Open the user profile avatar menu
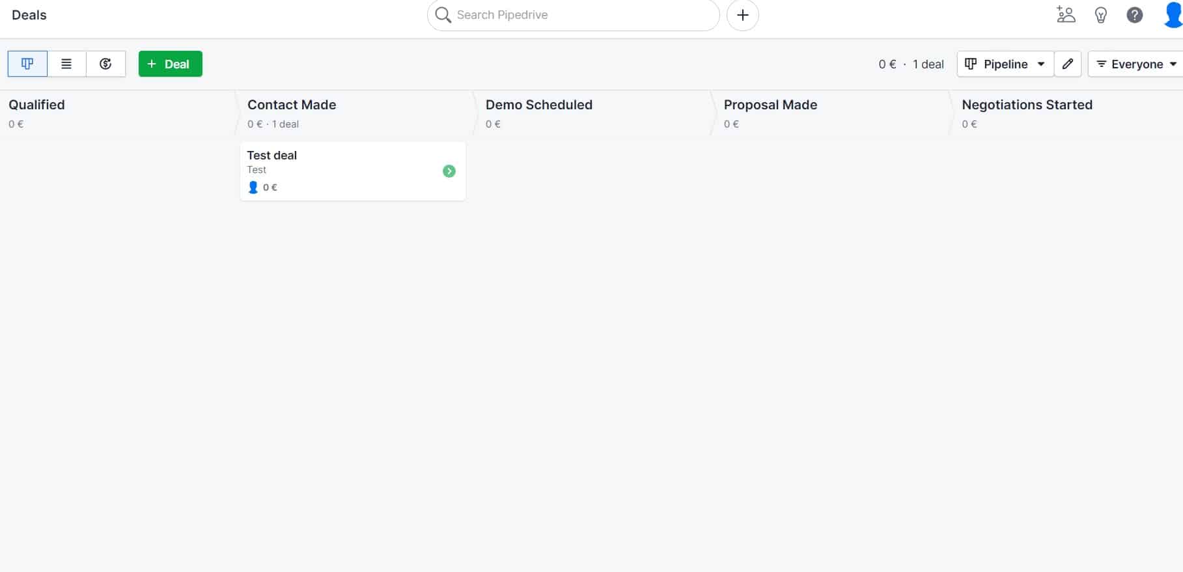 [1173, 15]
